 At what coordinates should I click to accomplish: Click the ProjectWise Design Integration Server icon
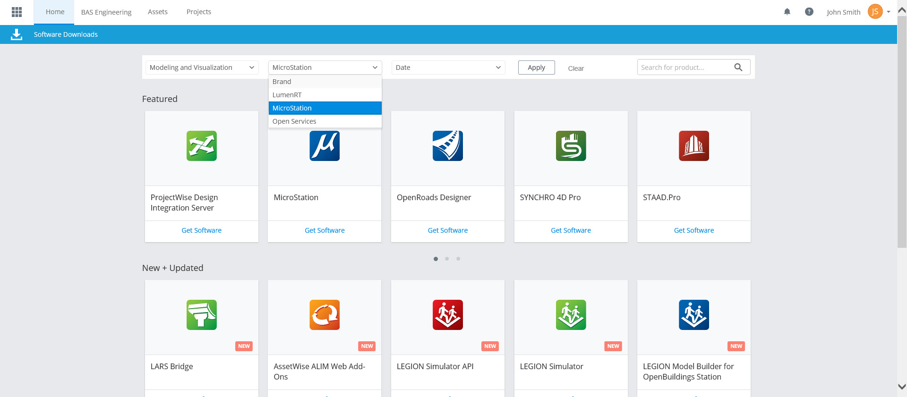pyautogui.click(x=202, y=146)
